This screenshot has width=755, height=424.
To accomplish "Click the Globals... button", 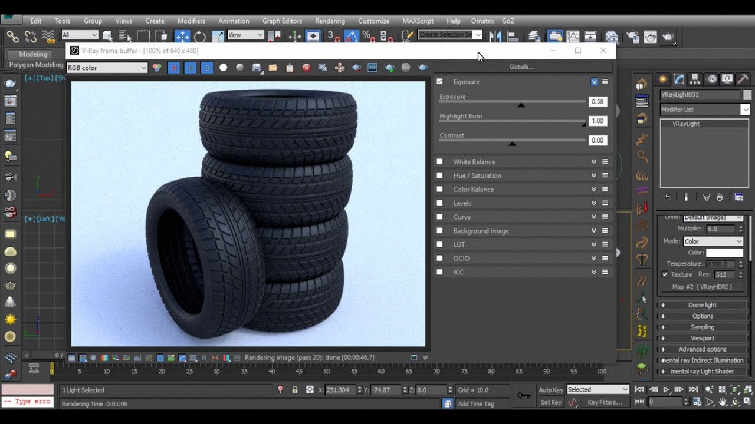I will pyautogui.click(x=522, y=67).
